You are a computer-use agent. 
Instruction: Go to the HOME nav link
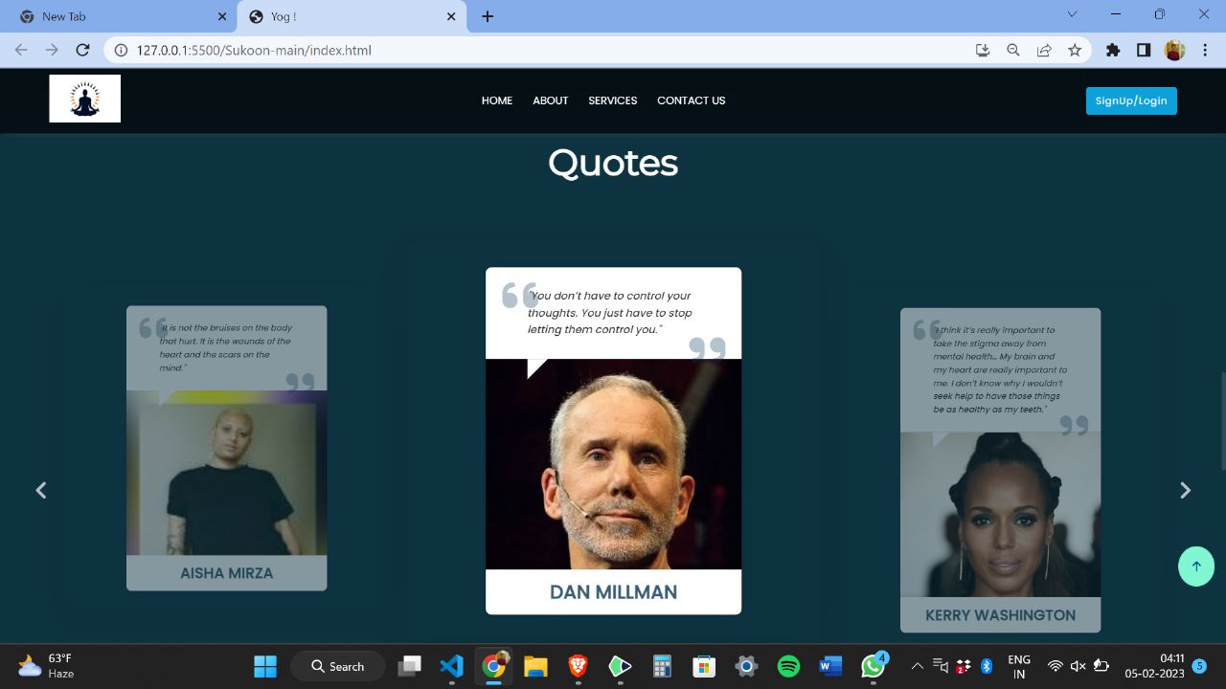tap(497, 100)
